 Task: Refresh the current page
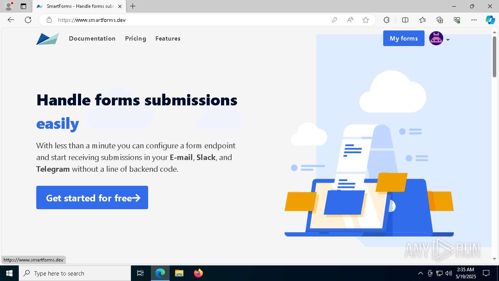point(28,20)
